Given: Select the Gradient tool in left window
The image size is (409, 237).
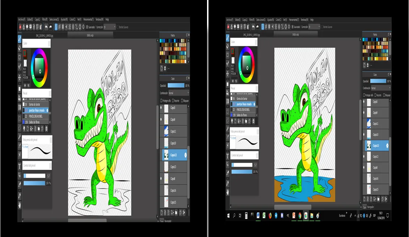Looking at the screenshot, I should (20, 107).
